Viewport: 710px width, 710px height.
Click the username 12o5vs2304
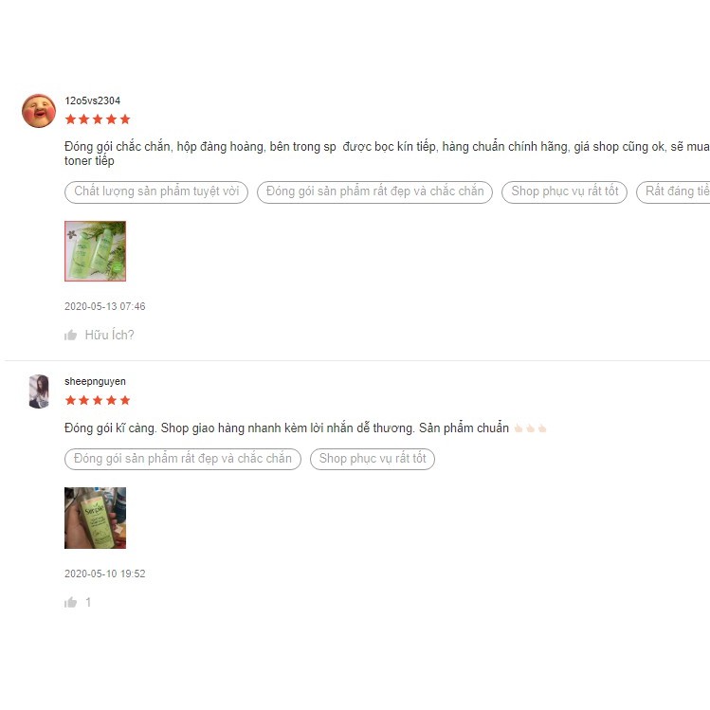(92, 101)
